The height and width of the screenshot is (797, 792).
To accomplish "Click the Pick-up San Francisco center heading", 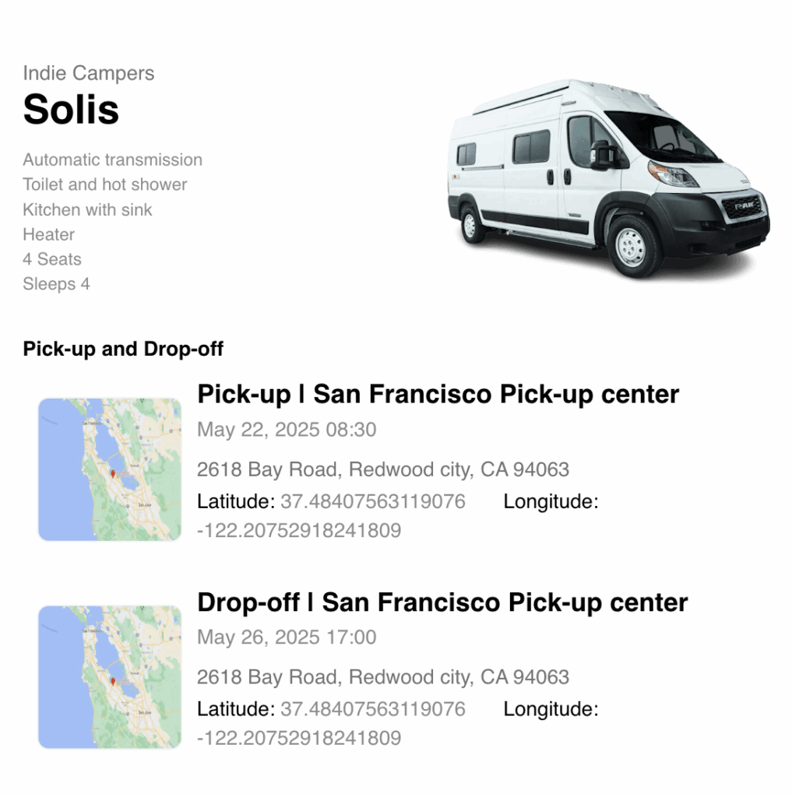I will tap(438, 395).
